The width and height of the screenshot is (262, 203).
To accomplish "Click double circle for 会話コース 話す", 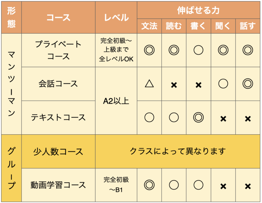I will [248, 84].
